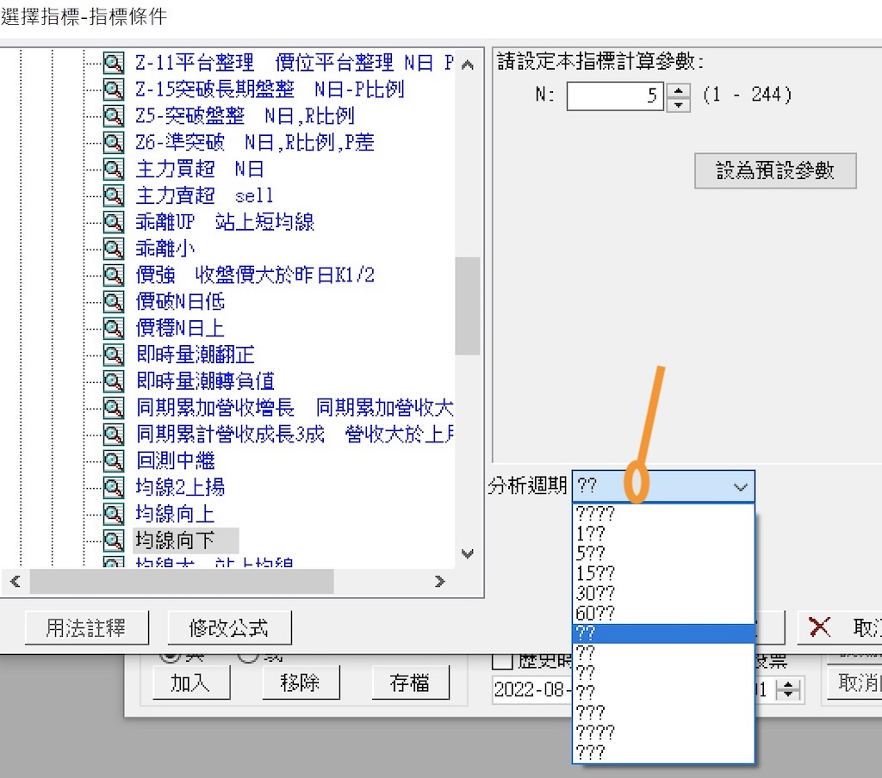This screenshot has height=778, width=882.
Task: Choose the 60?? option in period list
Action: [x=595, y=614]
